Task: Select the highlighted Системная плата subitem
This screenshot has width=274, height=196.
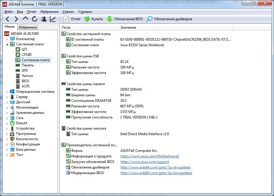Action: [x=33, y=60]
